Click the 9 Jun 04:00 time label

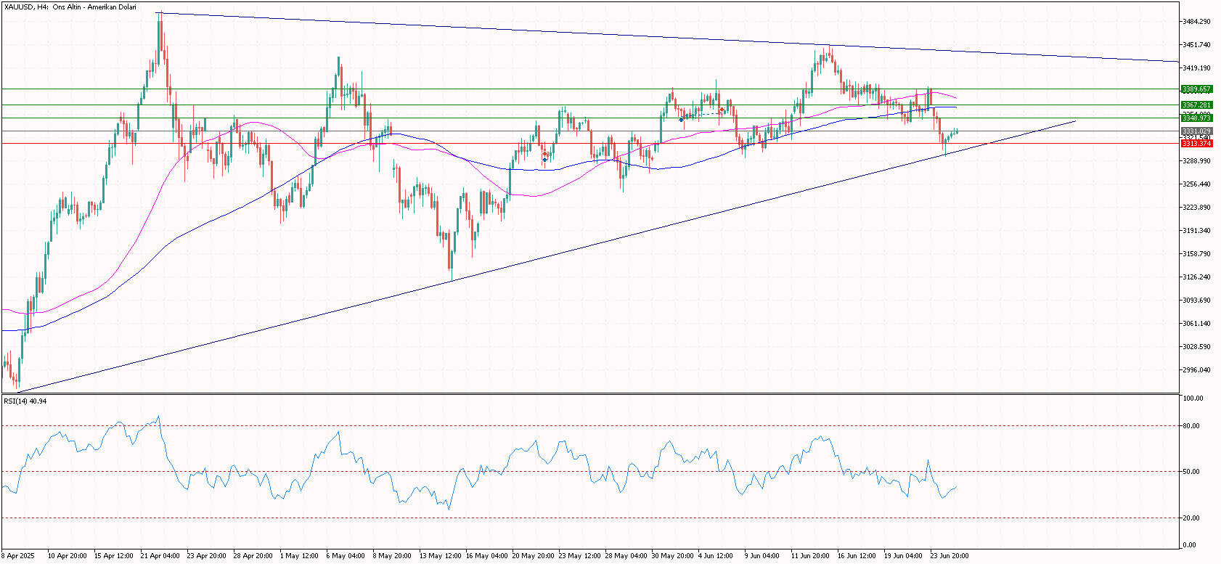(x=763, y=556)
